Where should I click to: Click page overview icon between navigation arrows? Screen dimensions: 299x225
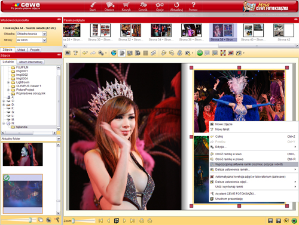[x=117, y=221]
